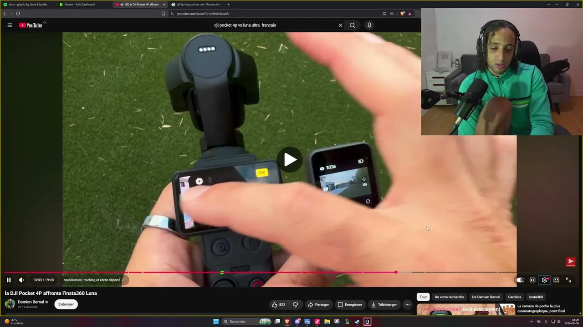Open Damien Bernal's channel avatar

10,304
